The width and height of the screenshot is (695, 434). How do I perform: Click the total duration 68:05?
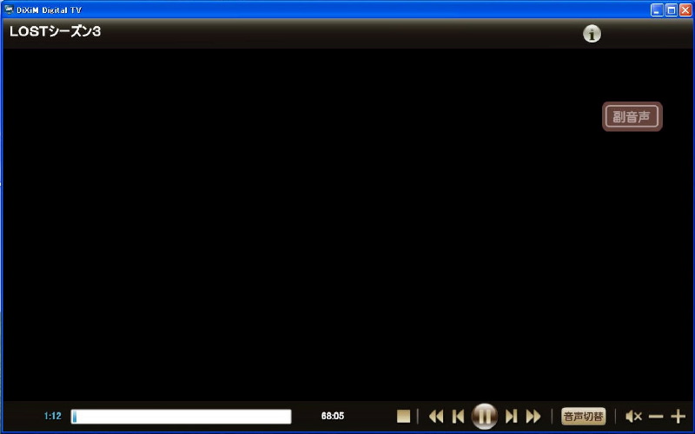333,416
